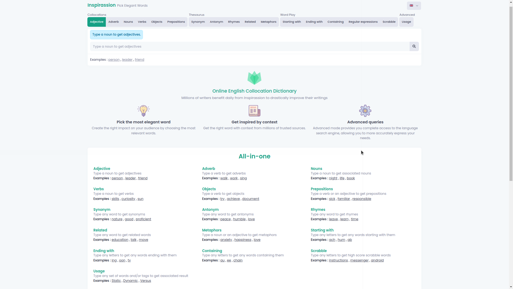Click the green lotus logo icon

click(x=254, y=78)
